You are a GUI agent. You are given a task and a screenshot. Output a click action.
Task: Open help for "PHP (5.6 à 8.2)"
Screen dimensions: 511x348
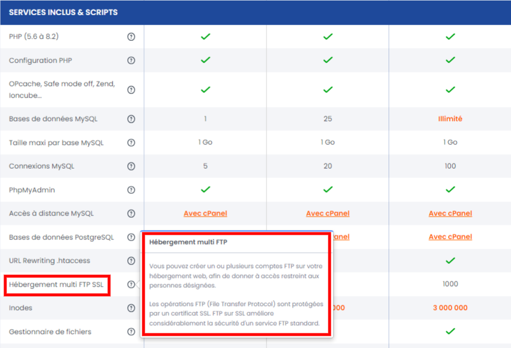pyautogui.click(x=131, y=36)
